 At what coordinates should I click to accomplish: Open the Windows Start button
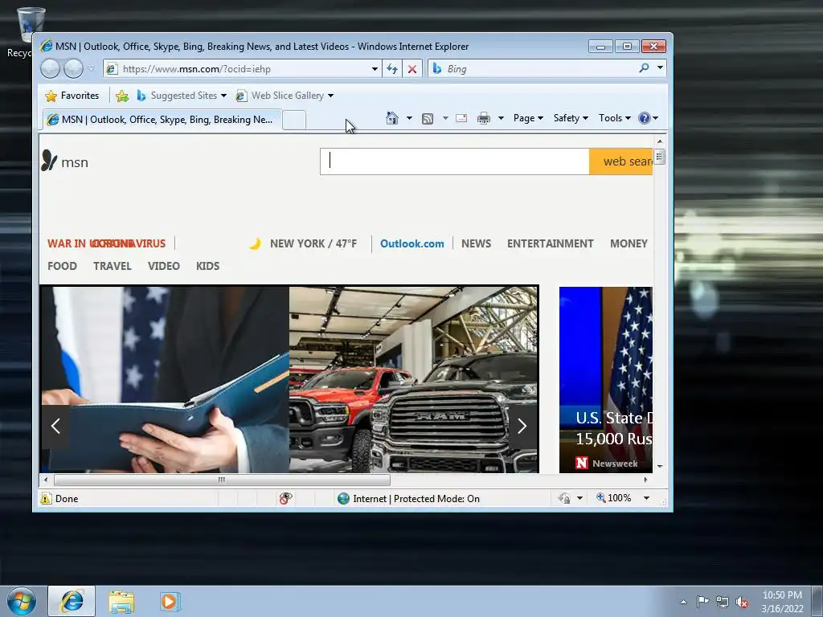(22, 601)
